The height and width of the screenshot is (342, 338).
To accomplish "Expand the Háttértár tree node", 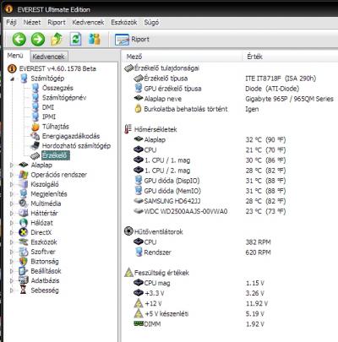I will (x=12, y=213).
